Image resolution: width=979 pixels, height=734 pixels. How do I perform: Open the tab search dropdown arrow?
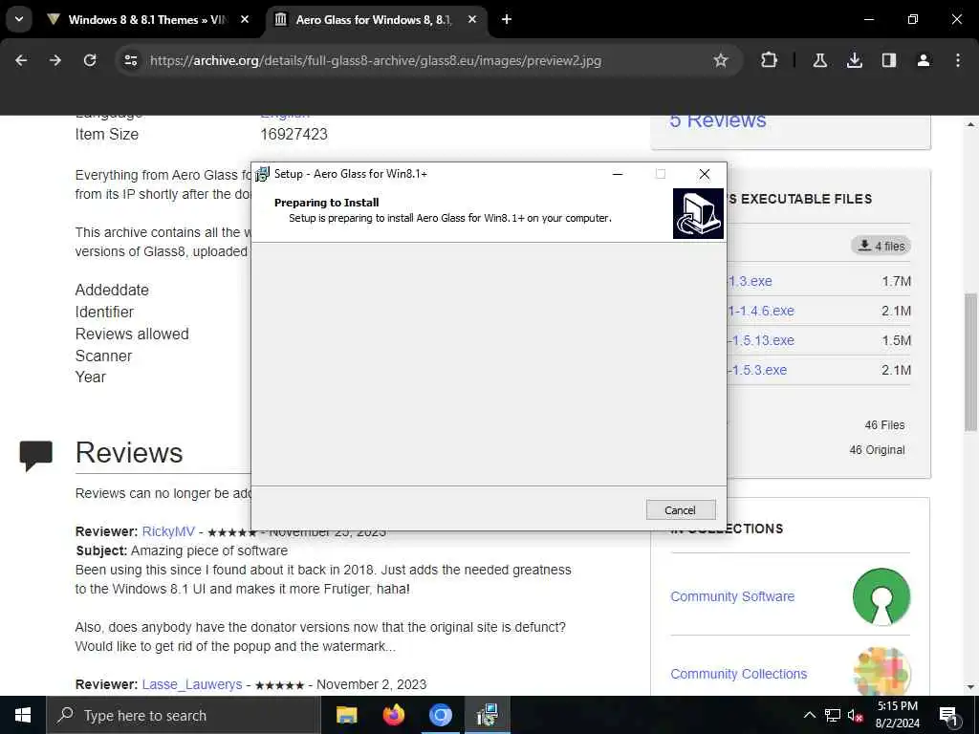click(19, 19)
